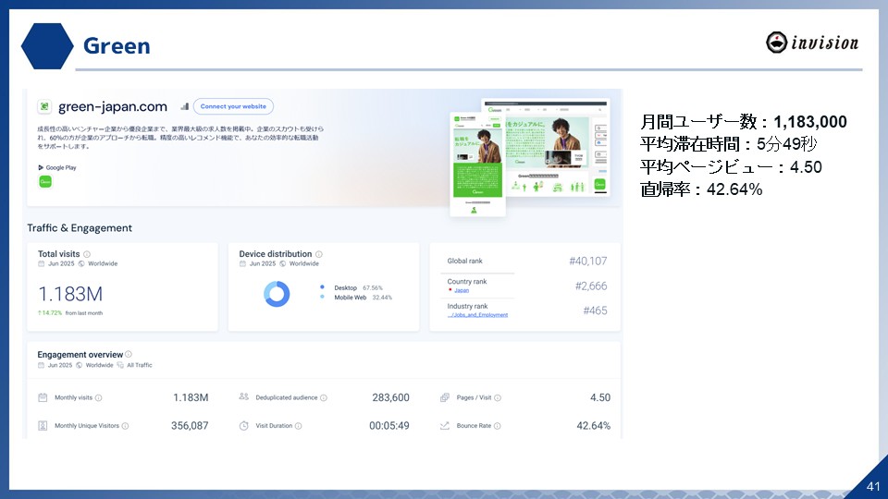Click the Traffic & Engagement heading
This screenshot has height=499, width=888.
80,228
